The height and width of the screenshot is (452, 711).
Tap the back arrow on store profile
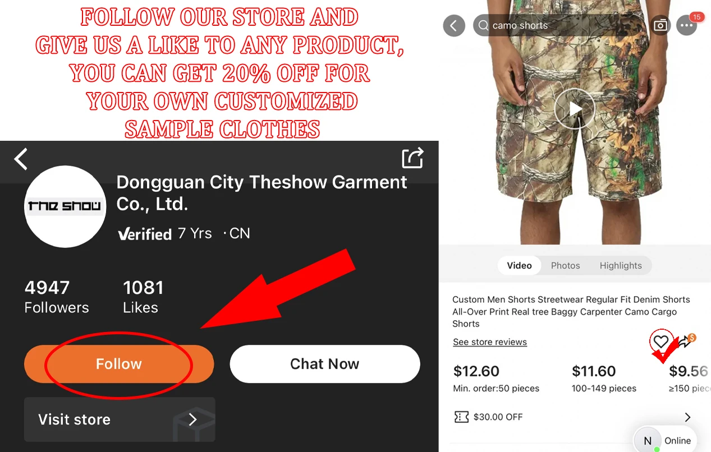(x=21, y=159)
